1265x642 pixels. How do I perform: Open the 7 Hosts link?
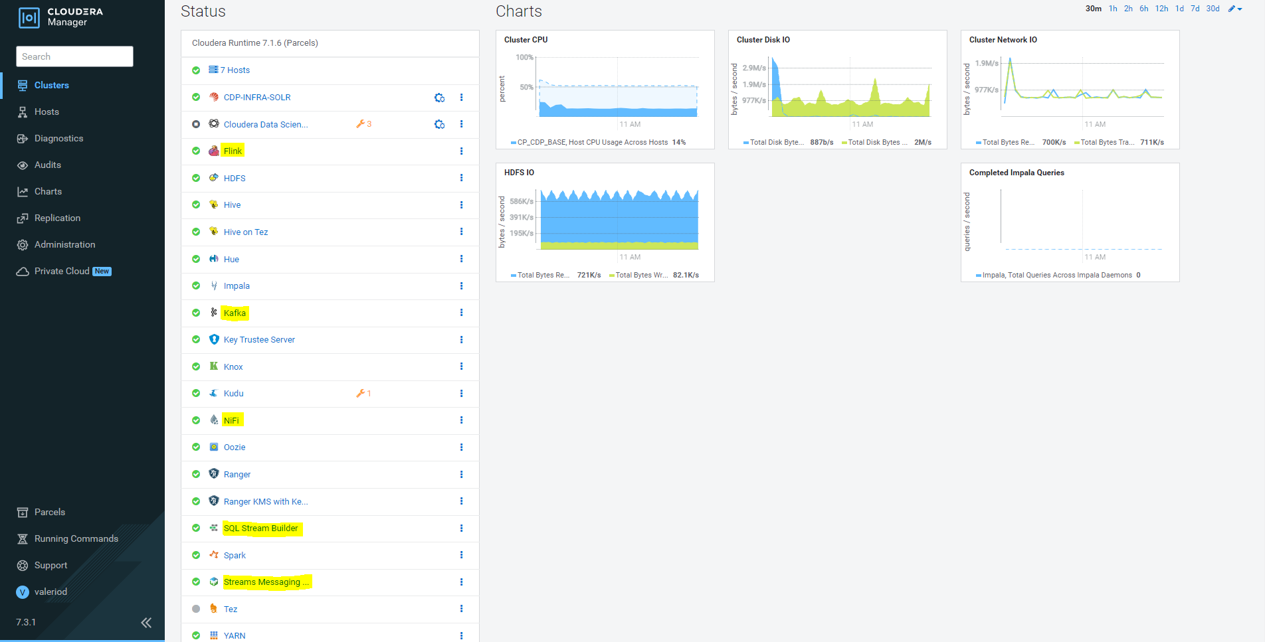point(235,70)
